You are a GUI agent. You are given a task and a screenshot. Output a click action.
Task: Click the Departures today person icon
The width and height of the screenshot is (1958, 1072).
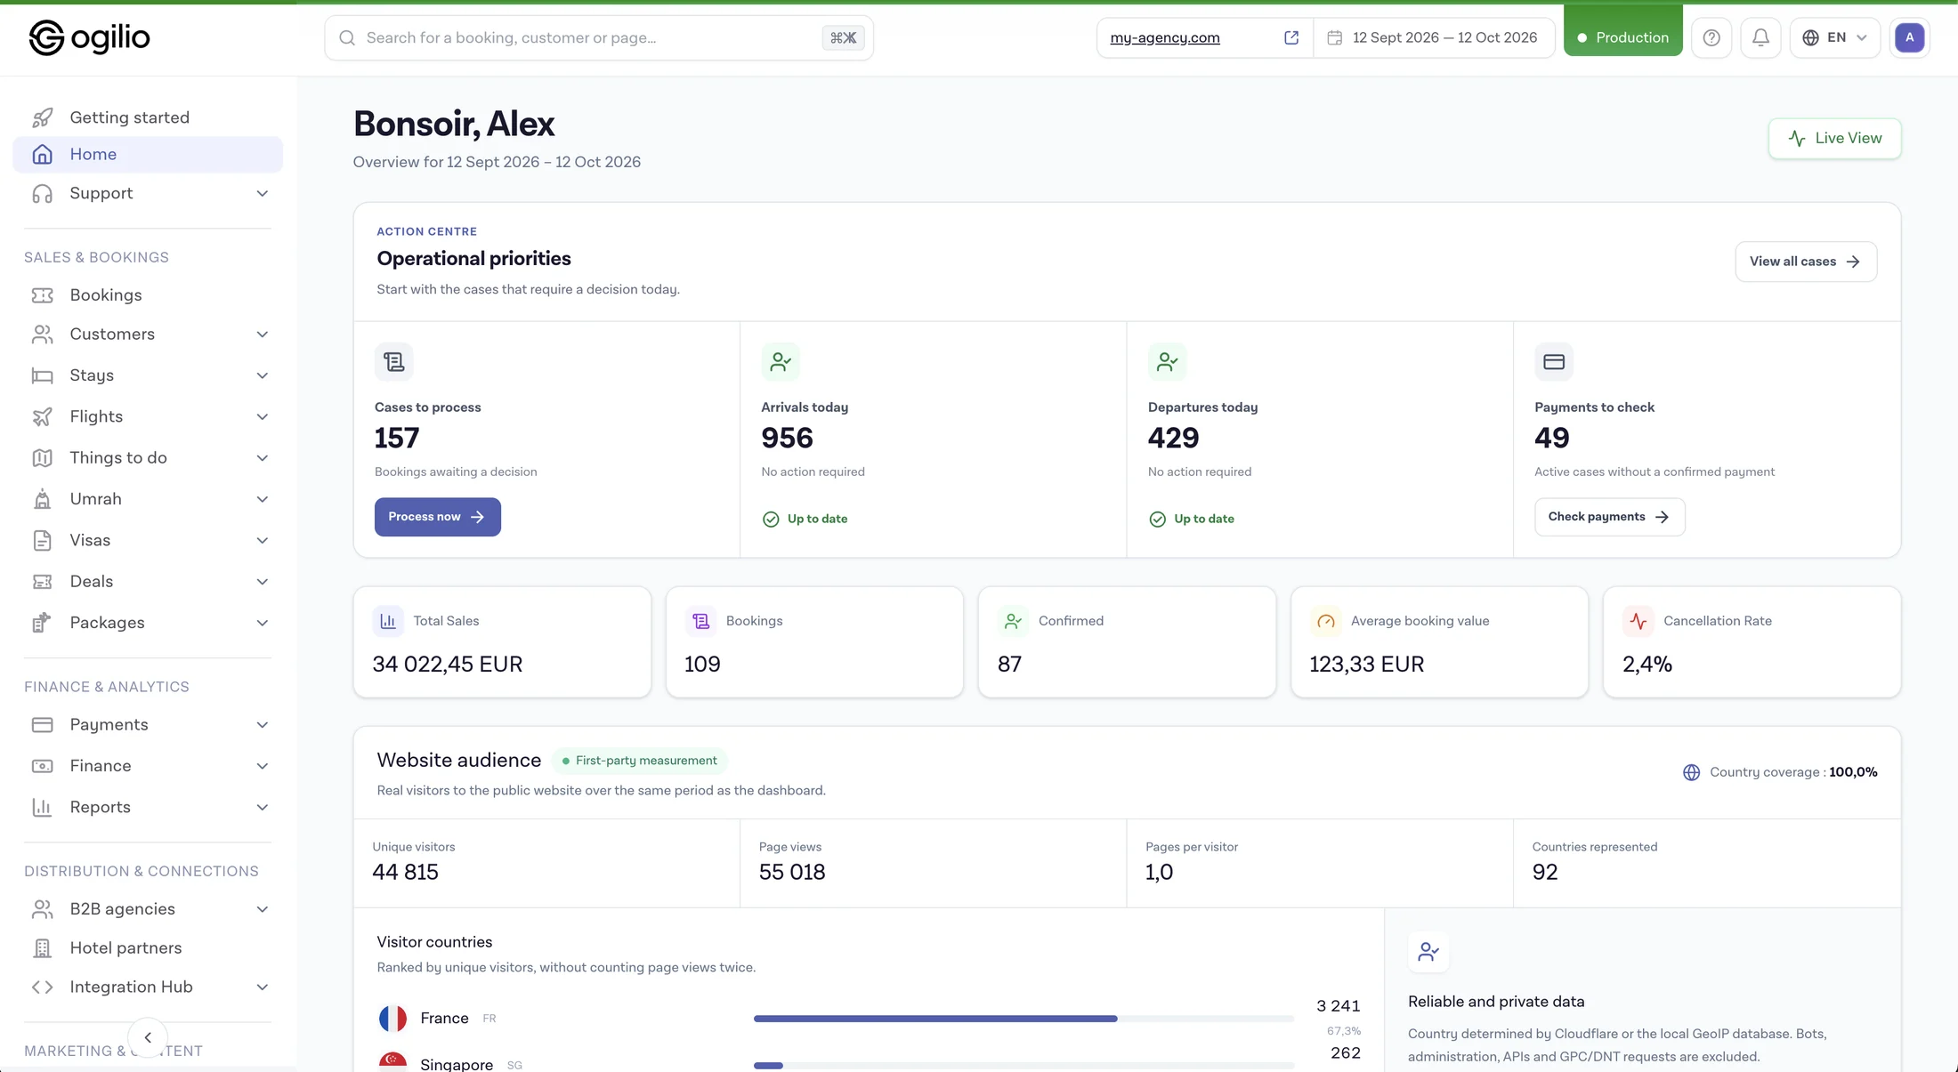point(1167,362)
